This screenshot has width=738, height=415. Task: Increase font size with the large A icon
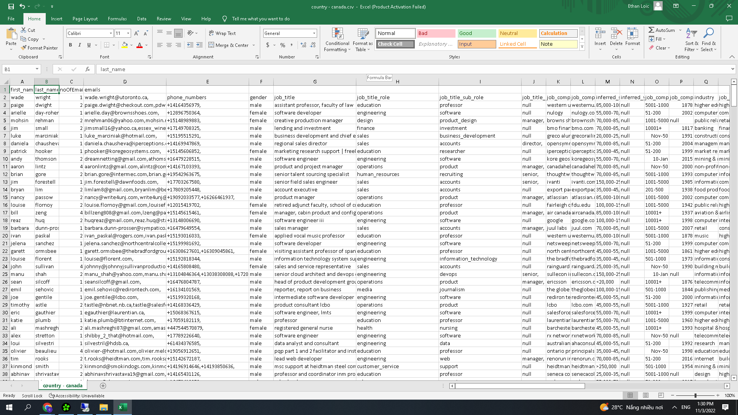pyautogui.click(x=136, y=33)
